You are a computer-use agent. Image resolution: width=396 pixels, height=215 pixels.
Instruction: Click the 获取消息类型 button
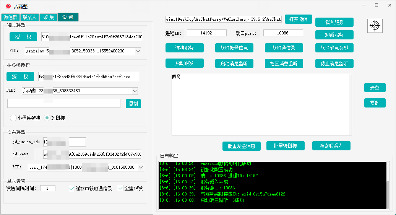pos(334,48)
